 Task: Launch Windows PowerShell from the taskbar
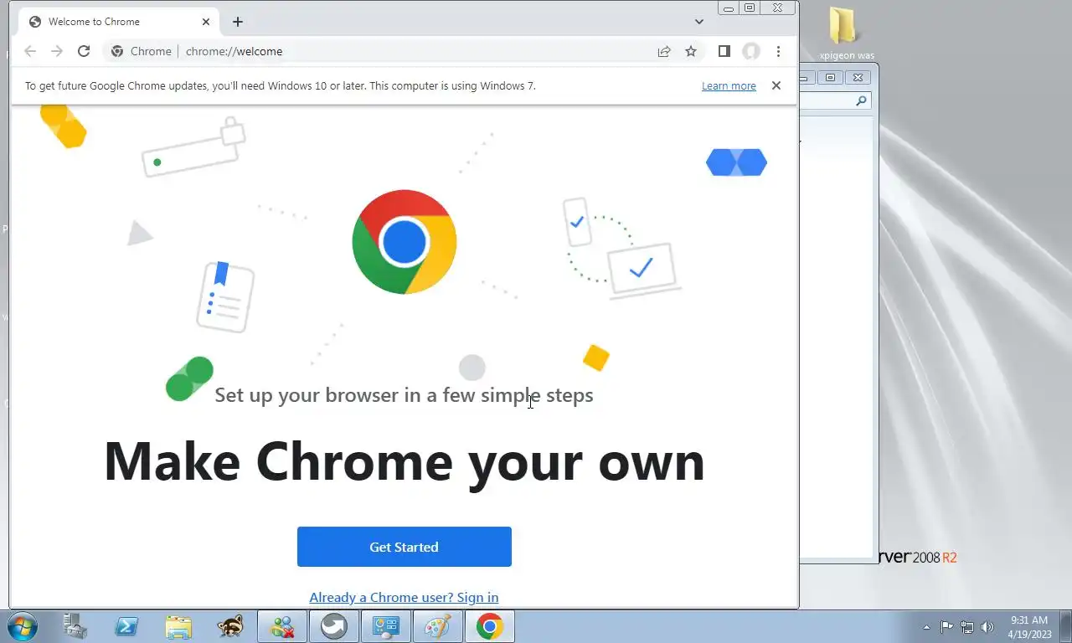pos(126,626)
